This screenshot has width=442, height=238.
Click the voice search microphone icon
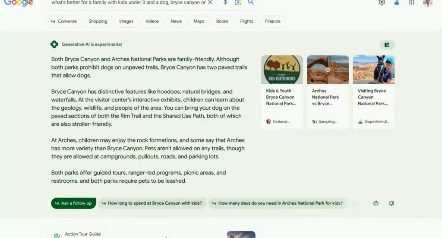(x=225, y=3)
